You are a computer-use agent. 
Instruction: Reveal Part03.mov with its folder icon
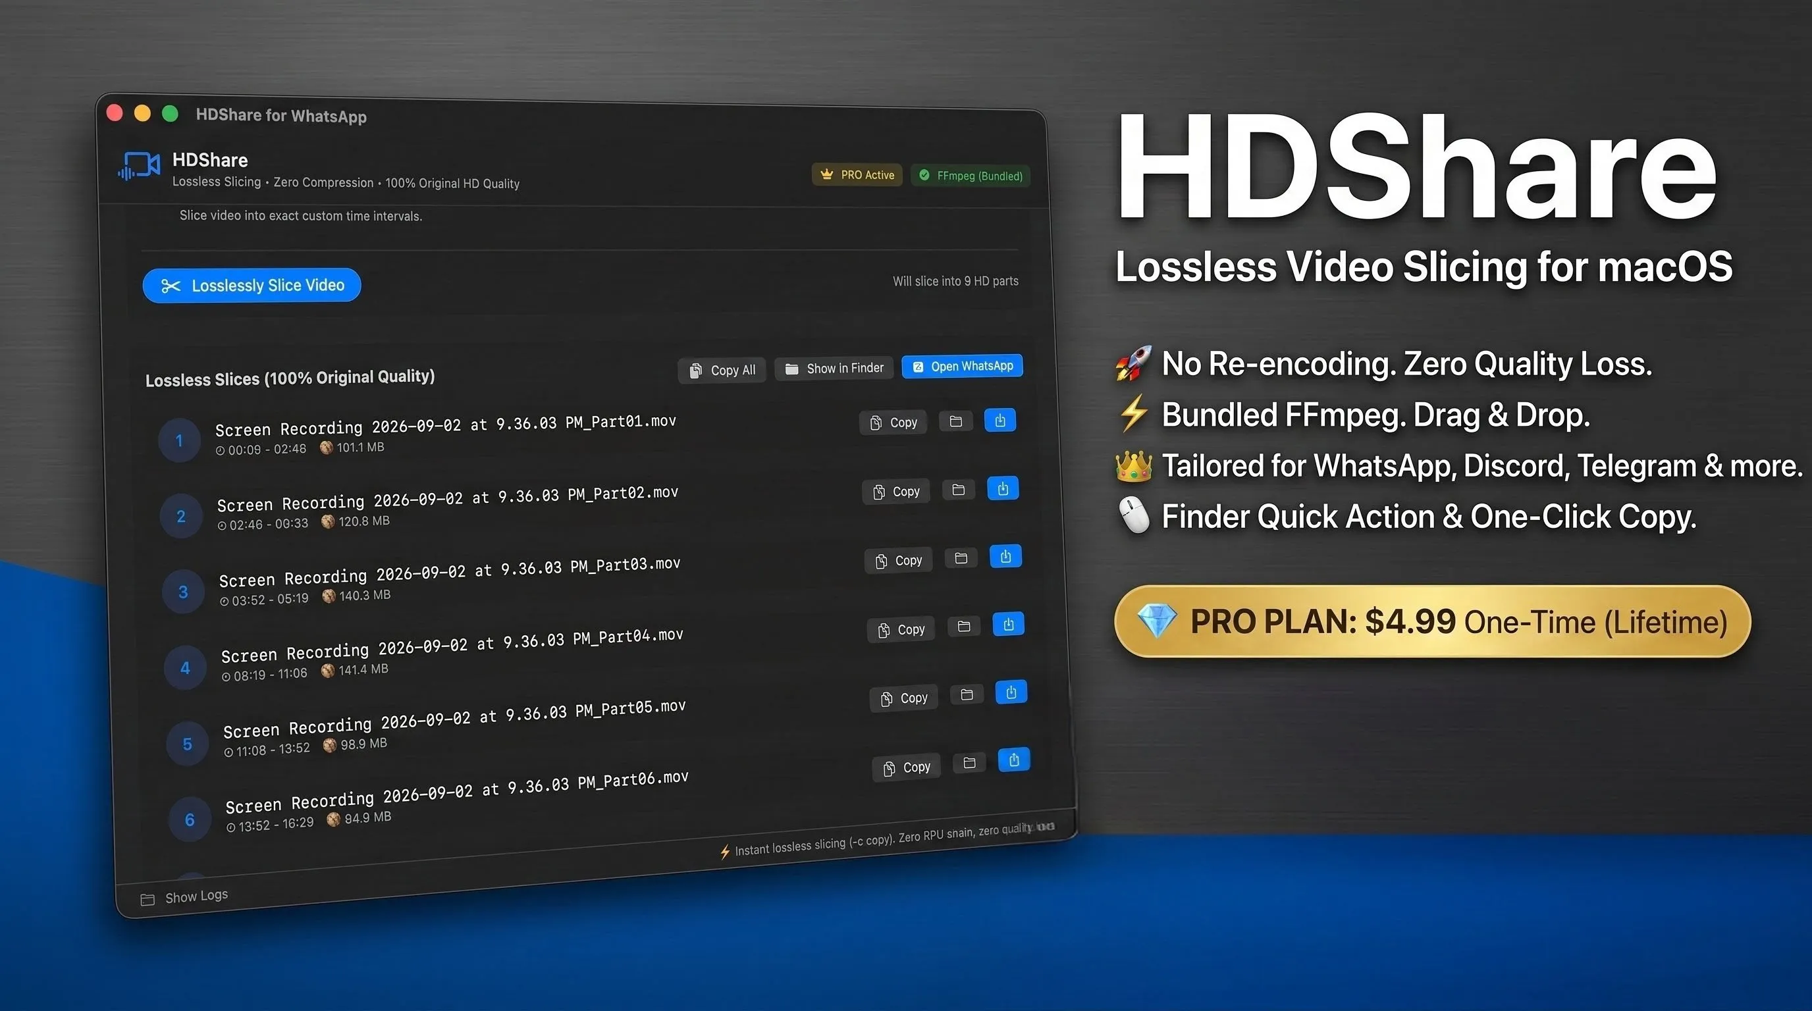tap(961, 557)
